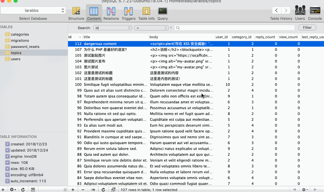
Task: Click the filter search input field
Action: coord(234,28)
